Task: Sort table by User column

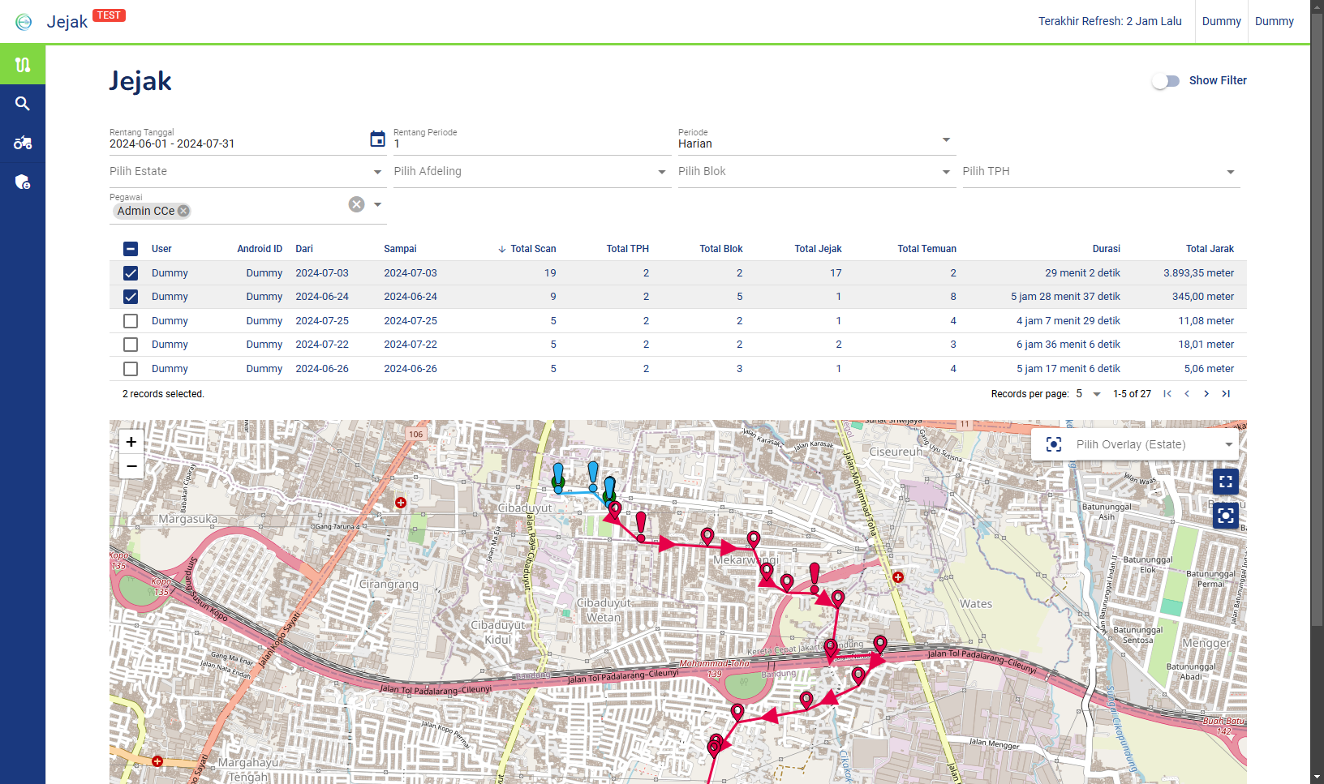Action: [x=161, y=249]
